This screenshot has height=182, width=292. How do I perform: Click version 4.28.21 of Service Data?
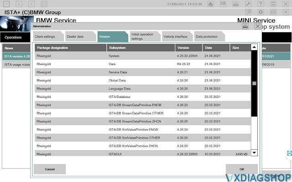182,72
